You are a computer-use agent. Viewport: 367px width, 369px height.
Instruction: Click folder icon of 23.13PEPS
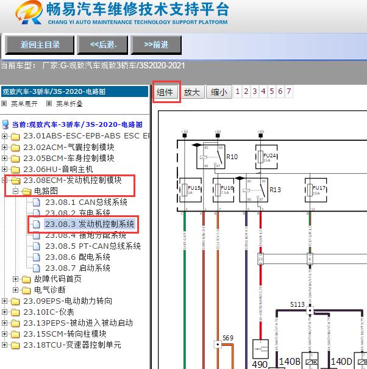click(x=15, y=323)
